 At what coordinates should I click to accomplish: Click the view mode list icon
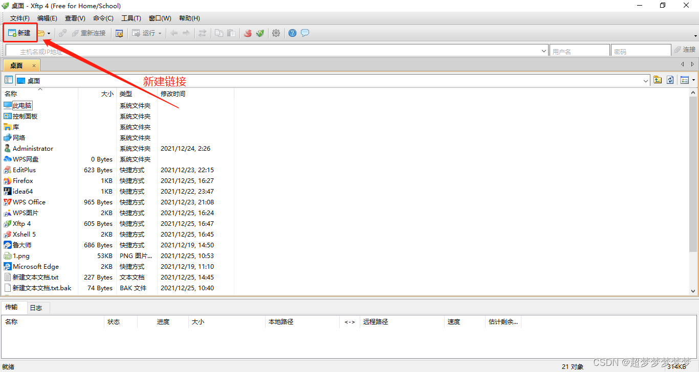(x=685, y=80)
